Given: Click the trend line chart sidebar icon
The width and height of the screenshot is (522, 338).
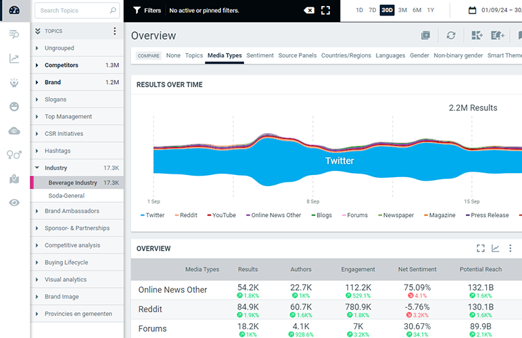Looking at the screenshot, I should (x=14, y=59).
